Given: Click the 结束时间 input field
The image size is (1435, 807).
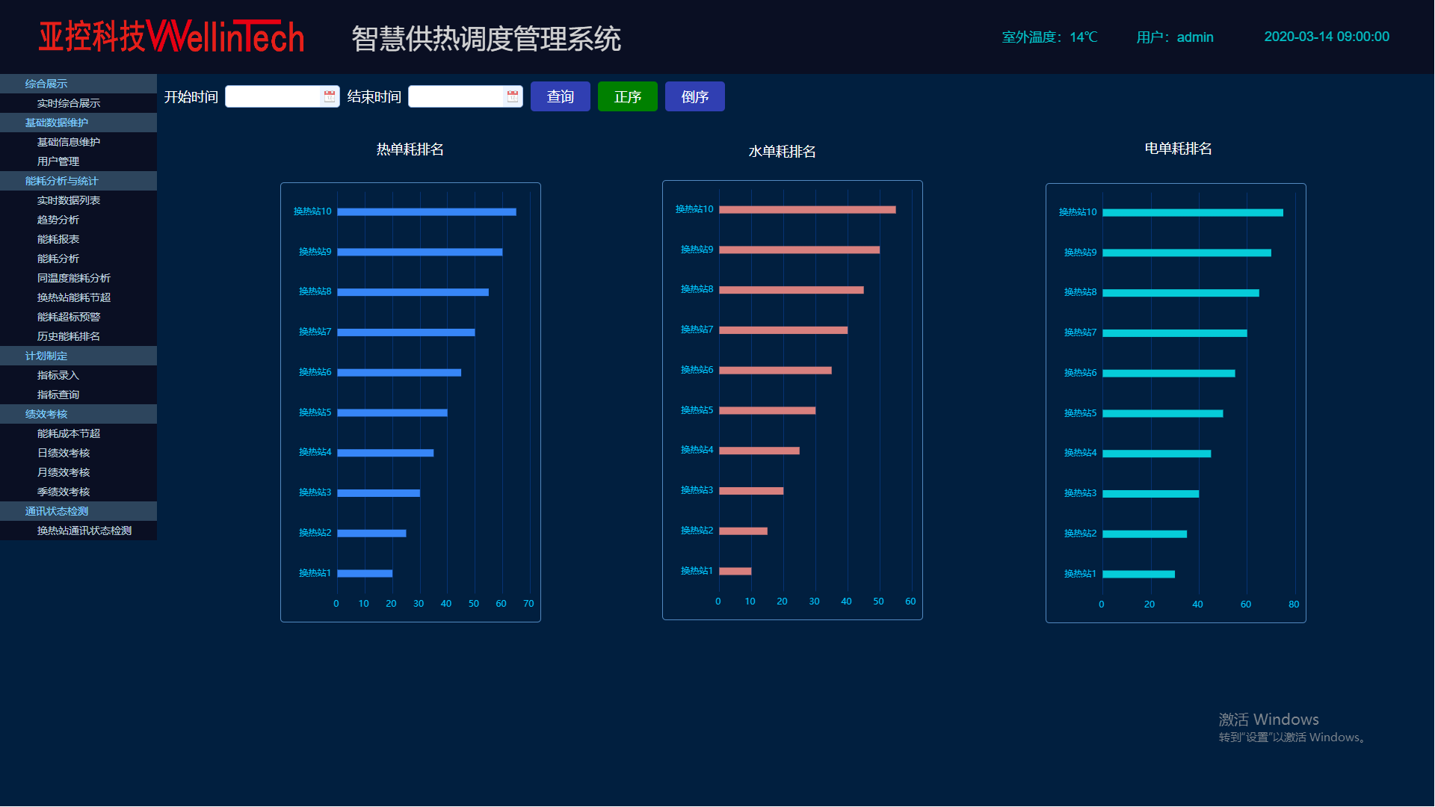Looking at the screenshot, I should [x=457, y=96].
